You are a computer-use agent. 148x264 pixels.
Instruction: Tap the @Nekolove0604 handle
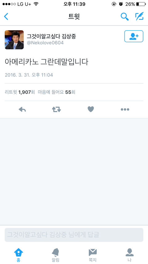point(45,43)
